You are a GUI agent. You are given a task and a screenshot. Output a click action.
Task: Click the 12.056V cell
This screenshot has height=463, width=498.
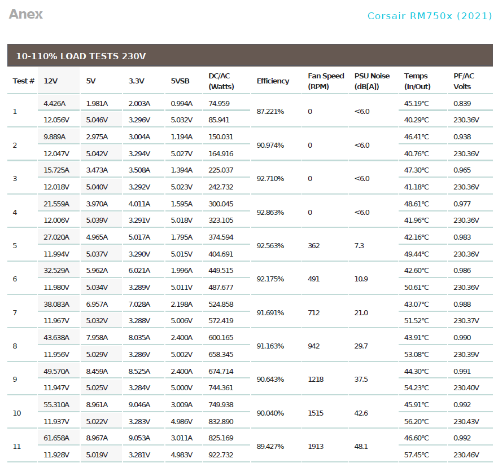click(56, 120)
